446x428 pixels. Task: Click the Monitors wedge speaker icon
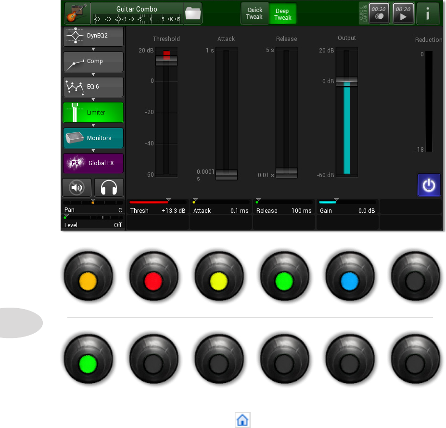75,137
